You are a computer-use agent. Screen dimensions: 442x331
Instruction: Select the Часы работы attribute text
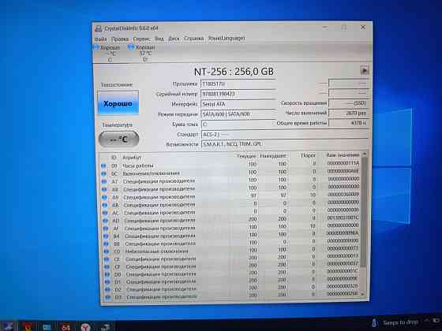138,165
